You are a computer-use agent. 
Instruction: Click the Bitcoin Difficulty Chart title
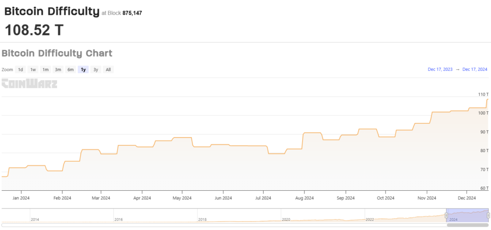click(x=57, y=54)
